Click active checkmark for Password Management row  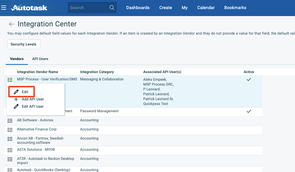click(249, 111)
